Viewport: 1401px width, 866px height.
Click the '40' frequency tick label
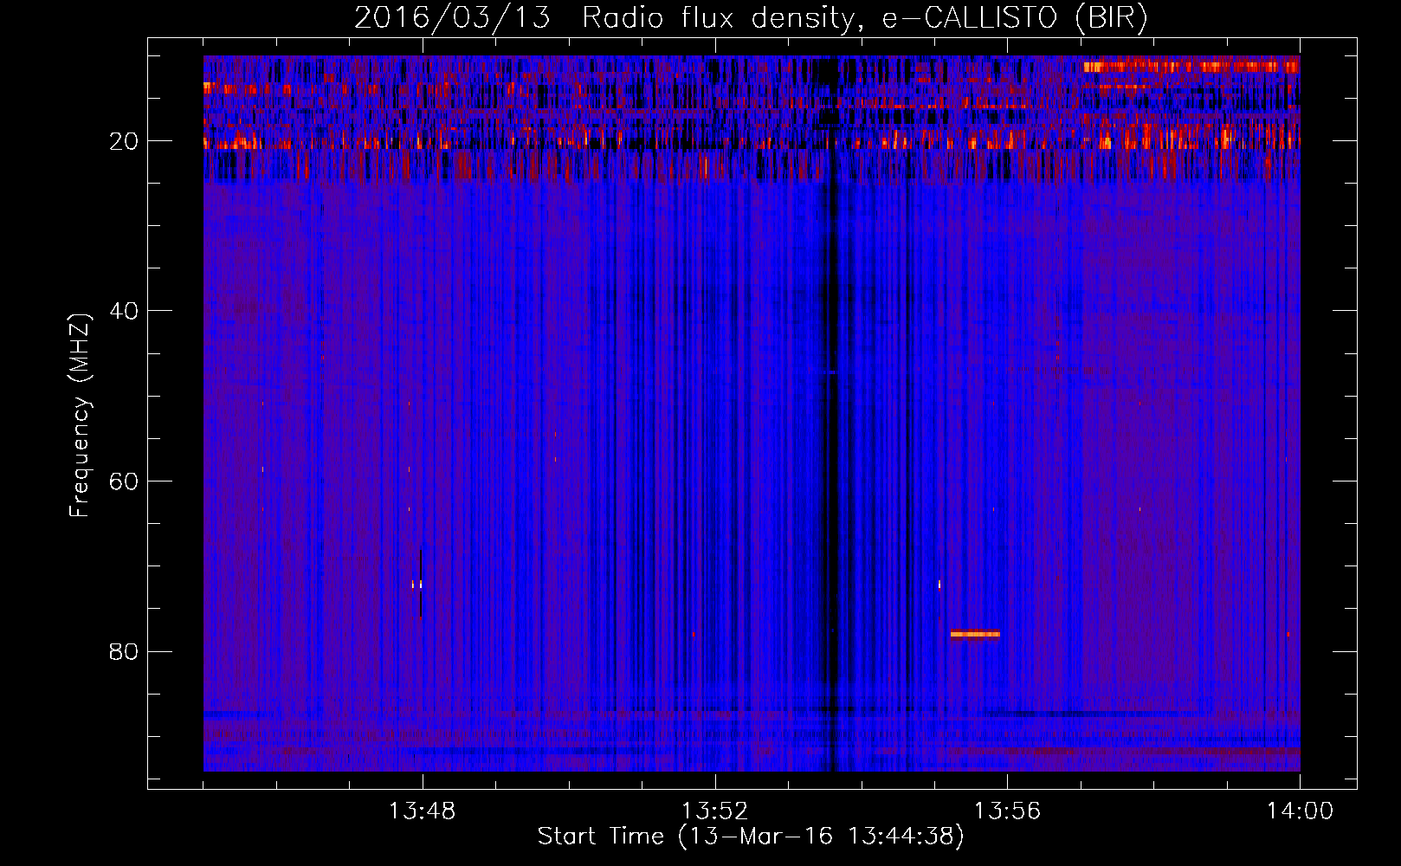point(125,311)
